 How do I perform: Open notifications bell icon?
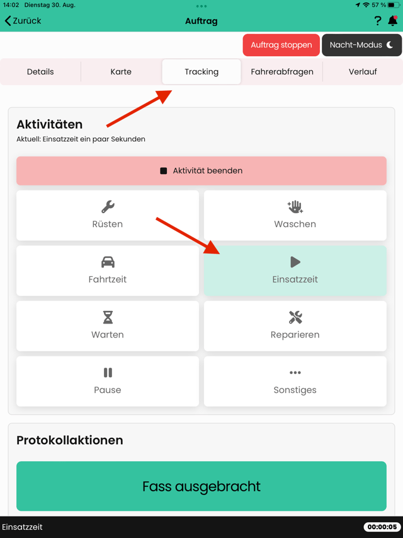(393, 21)
